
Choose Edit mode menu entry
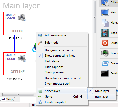(x=62, y=43)
